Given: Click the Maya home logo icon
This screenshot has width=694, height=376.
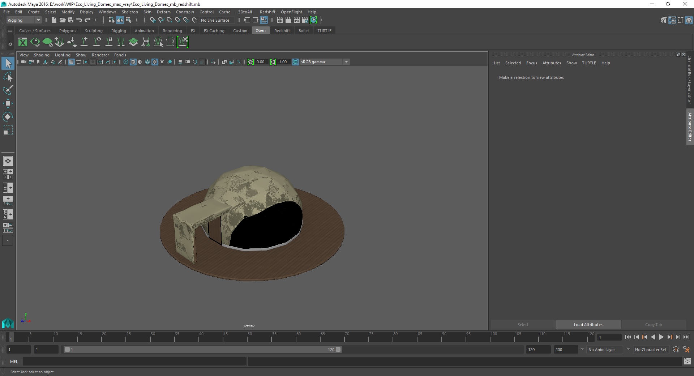Looking at the screenshot, I should 8,323.
